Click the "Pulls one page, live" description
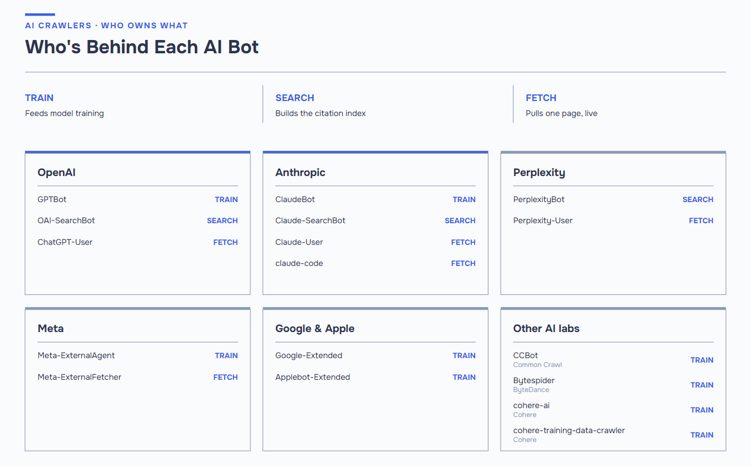This screenshot has height=467, width=751. [x=561, y=113]
